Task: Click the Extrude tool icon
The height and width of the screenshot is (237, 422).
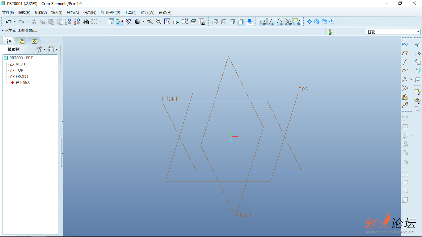Action: [418, 45]
